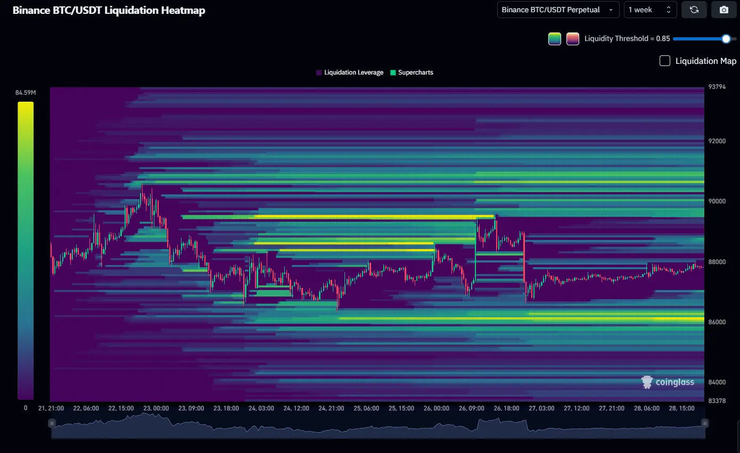The width and height of the screenshot is (740, 453).
Task: Click the coinglass logo watermark
Action: (668, 382)
